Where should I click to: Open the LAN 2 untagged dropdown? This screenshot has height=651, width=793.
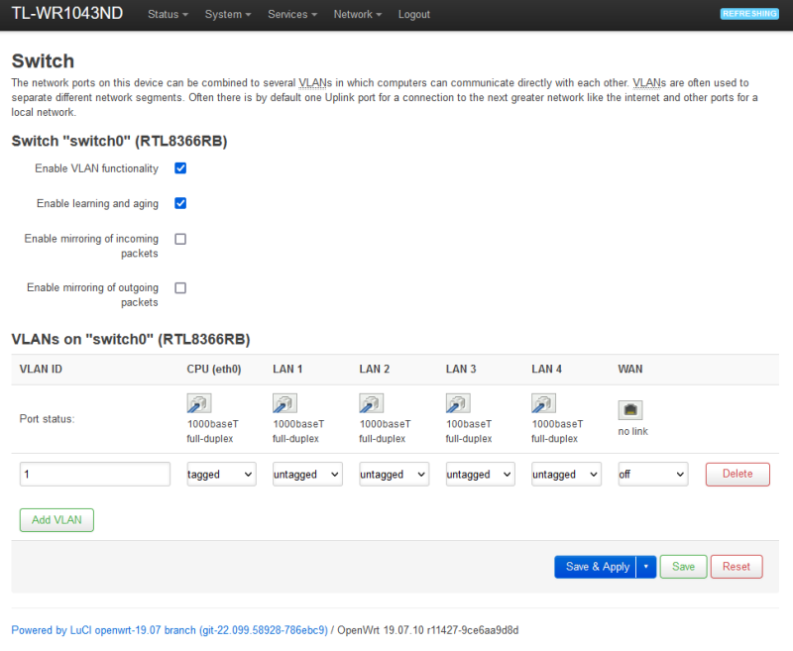pyautogui.click(x=394, y=474)
